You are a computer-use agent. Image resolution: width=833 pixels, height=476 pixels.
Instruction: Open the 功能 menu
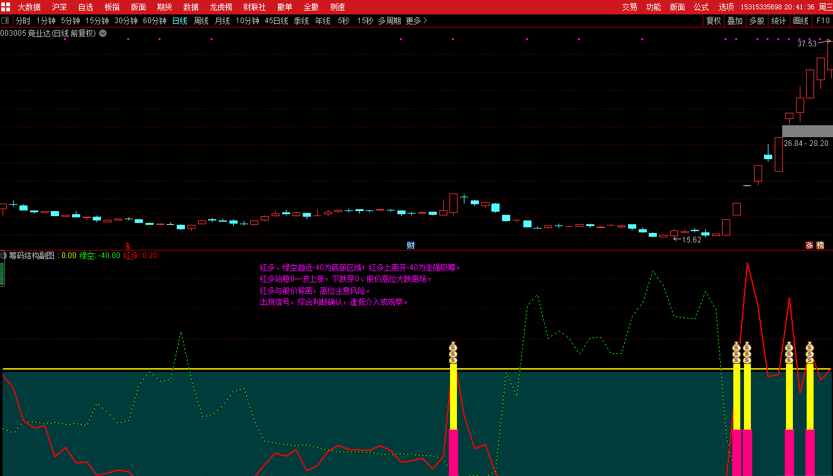[x=653, y=7]
